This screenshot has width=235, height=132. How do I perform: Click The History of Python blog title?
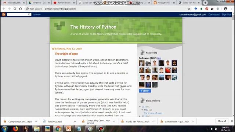coord(93,27)
